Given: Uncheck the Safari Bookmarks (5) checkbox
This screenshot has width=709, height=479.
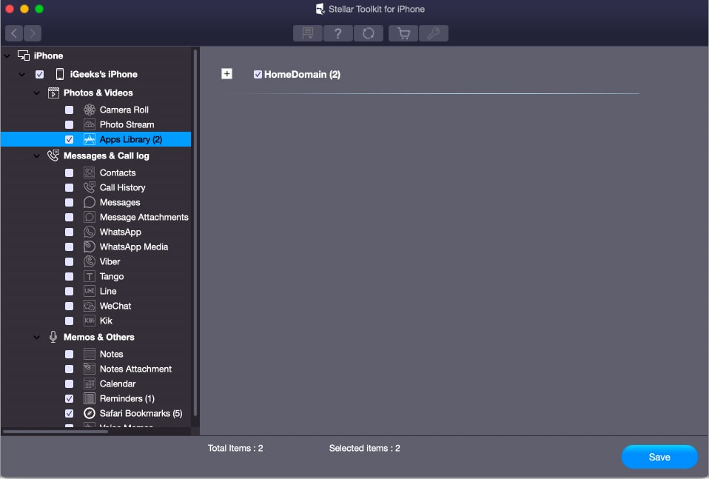Looking at the screenshot, I should coord(69,413).
